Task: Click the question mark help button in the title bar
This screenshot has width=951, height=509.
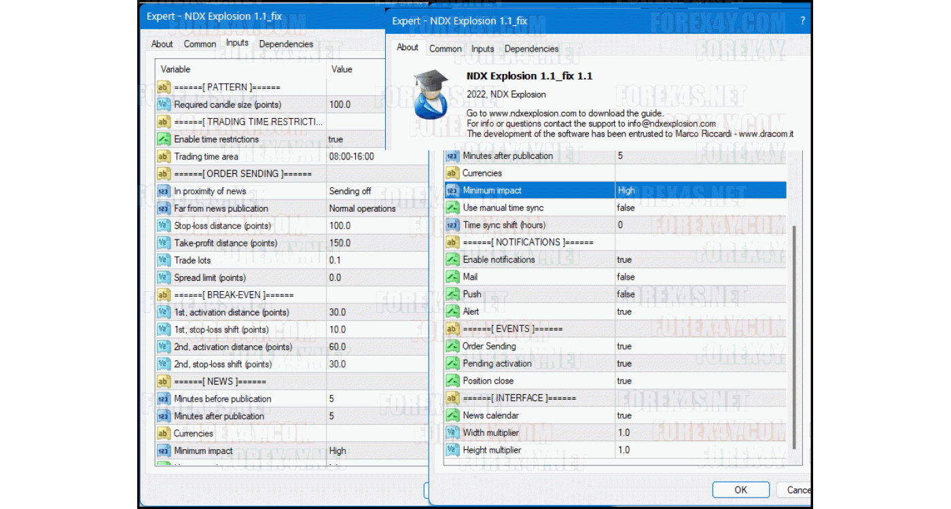Action: tap(803, 21)
